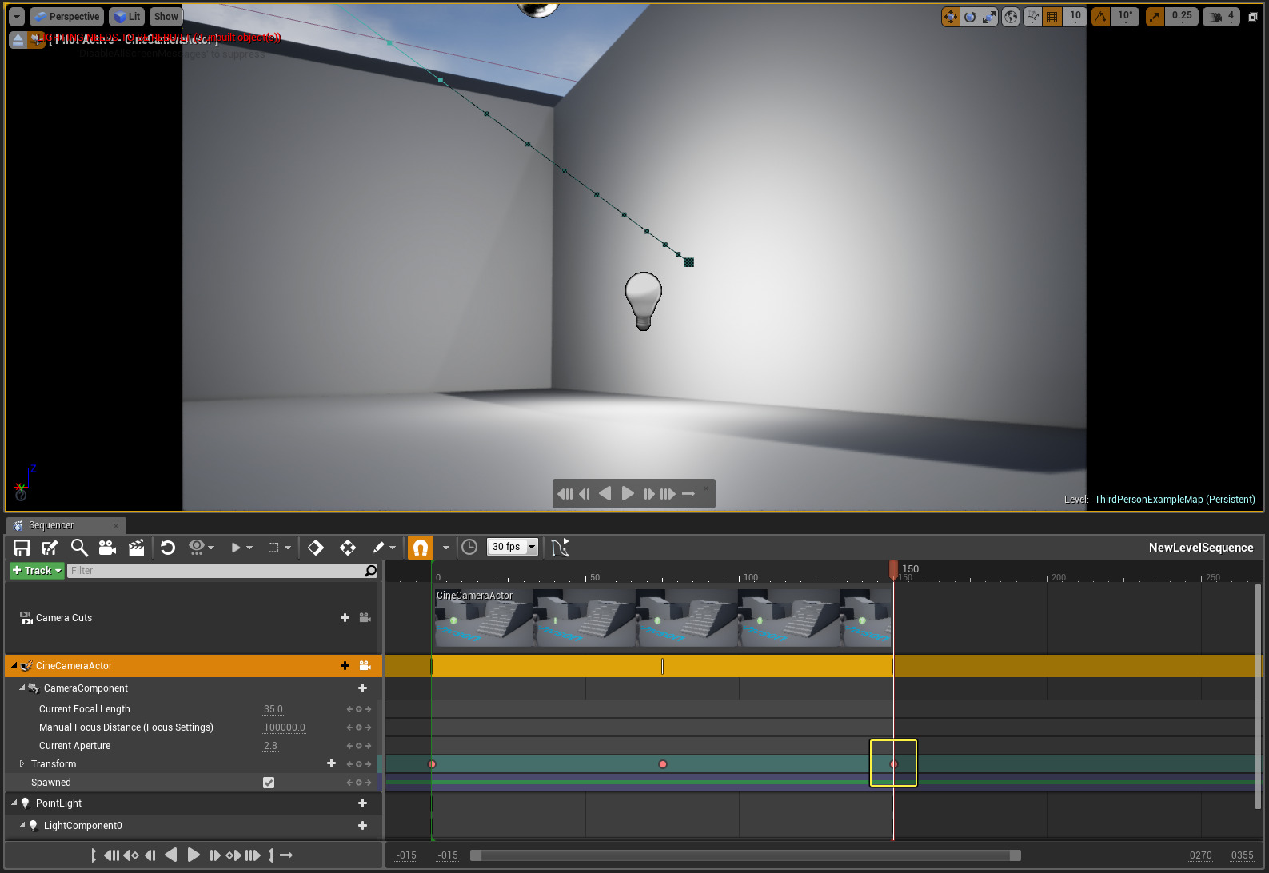Toggle world/local coordinate system globe icon

1012,17
